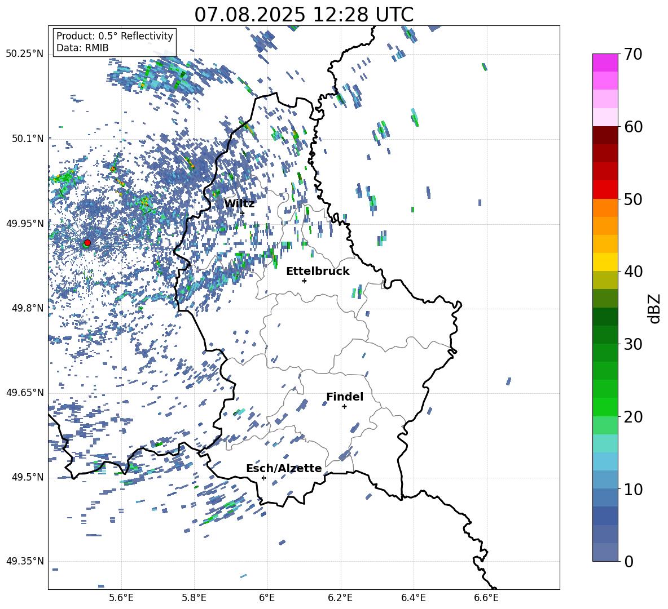Image resolution: width=668 pixels, height=609 pixels.
Task: Click the 49.95°N latitude label
Action: pyautogui.click(x=24, y=223)
